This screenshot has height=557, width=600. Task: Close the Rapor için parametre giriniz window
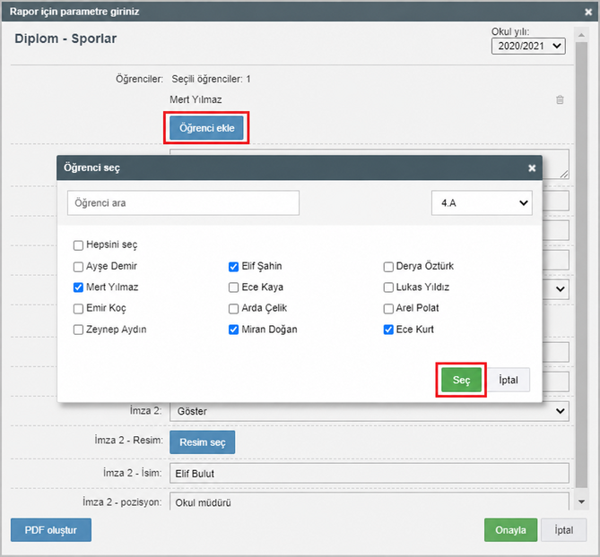(588, 13)
